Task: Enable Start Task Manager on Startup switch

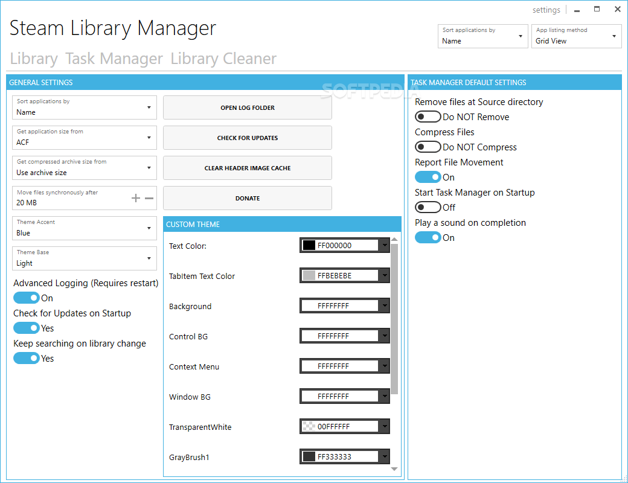Action: point(428,207)
